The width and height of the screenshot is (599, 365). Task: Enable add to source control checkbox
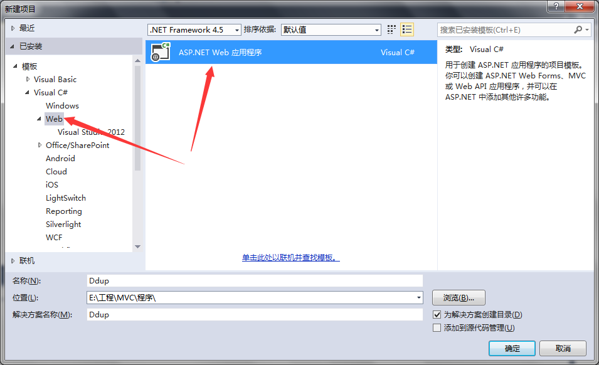tap(437, 328)
